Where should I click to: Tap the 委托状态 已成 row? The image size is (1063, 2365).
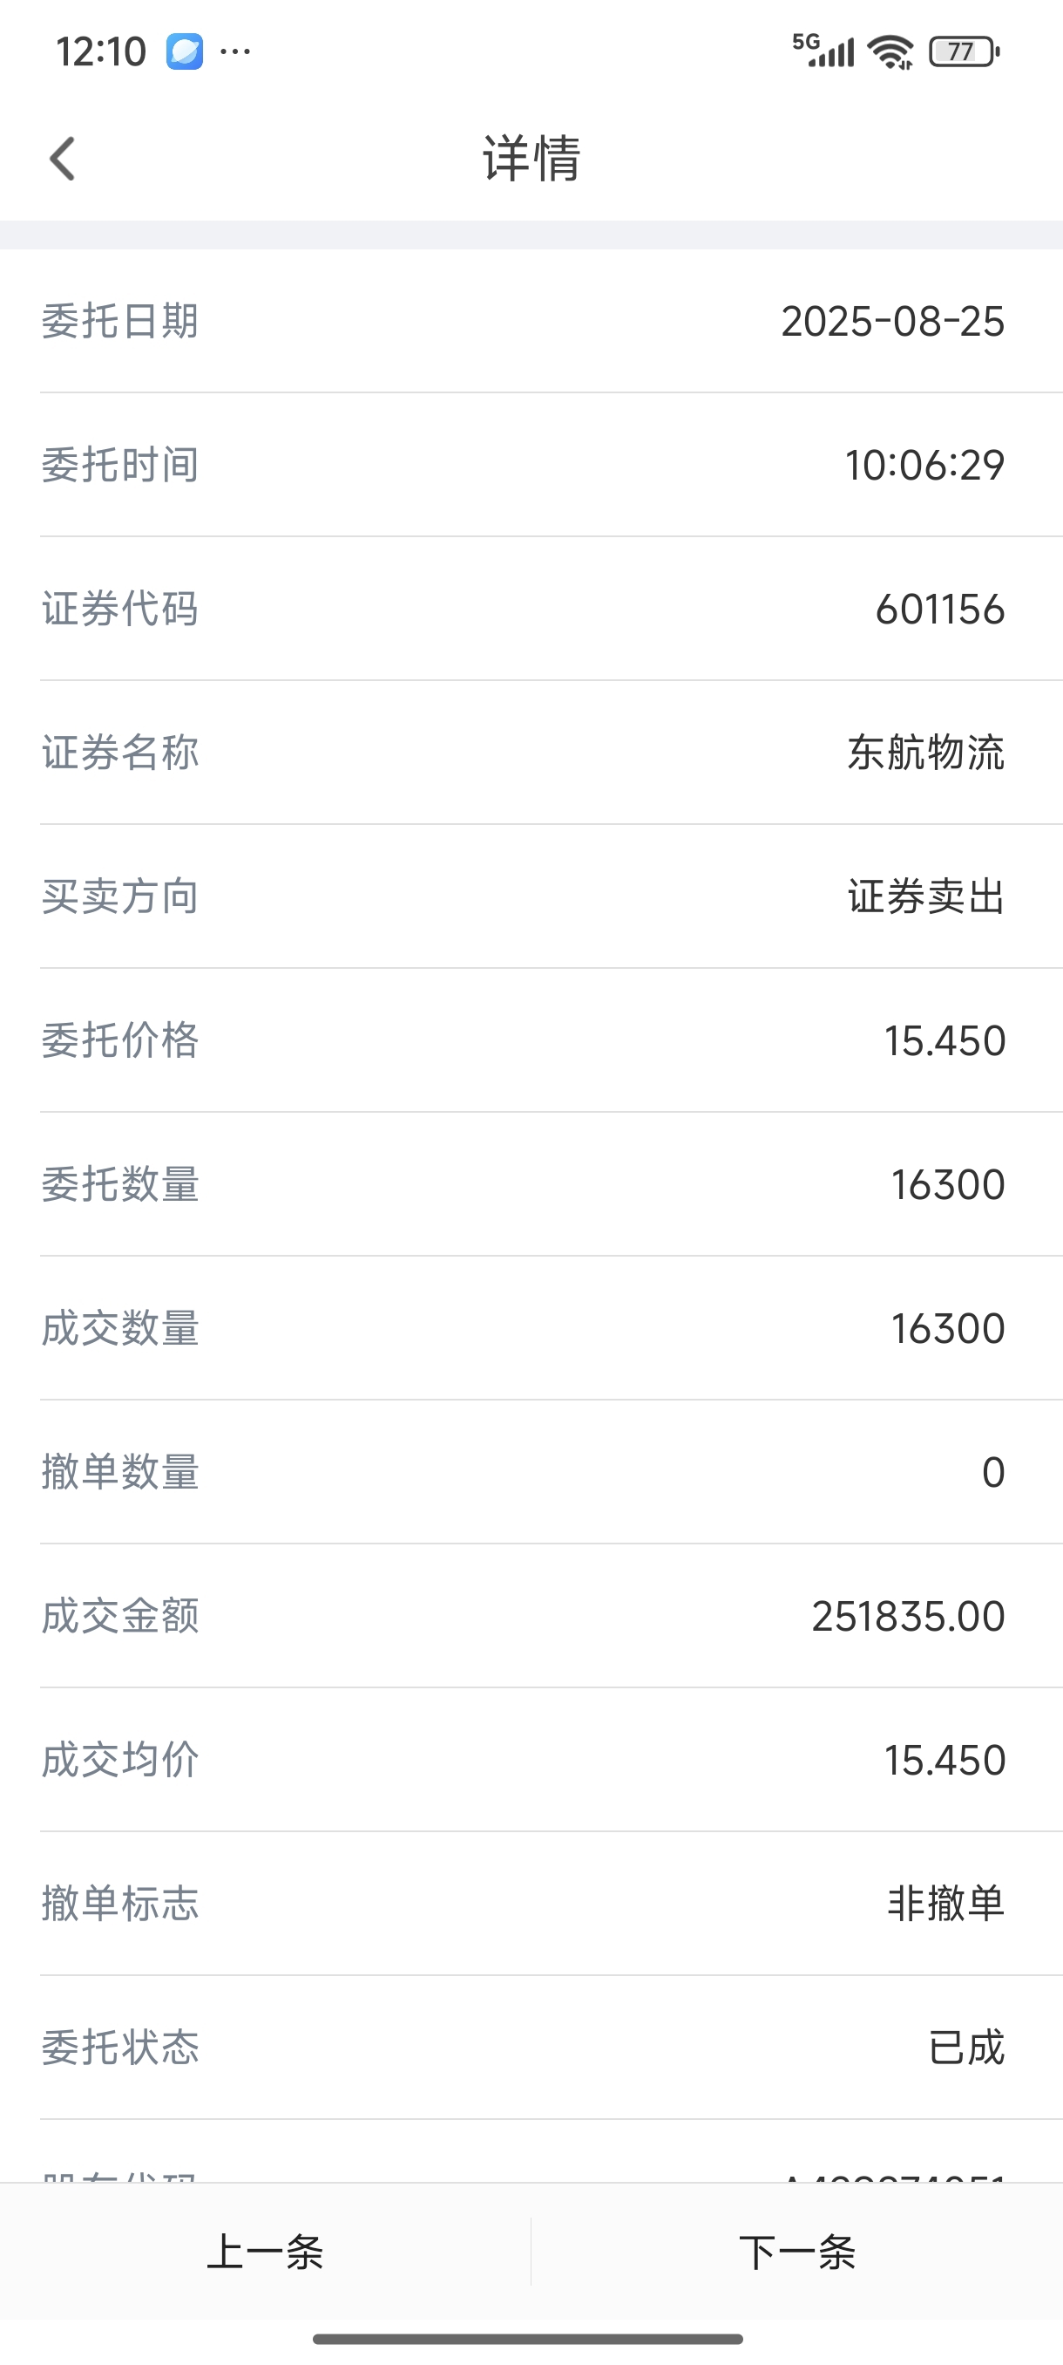point(531,2048)
